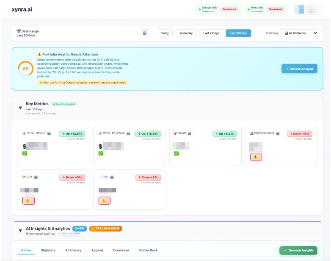Open CPA info icon
Image resolution: width=331 pixels, height=261 pixels.
36,177
